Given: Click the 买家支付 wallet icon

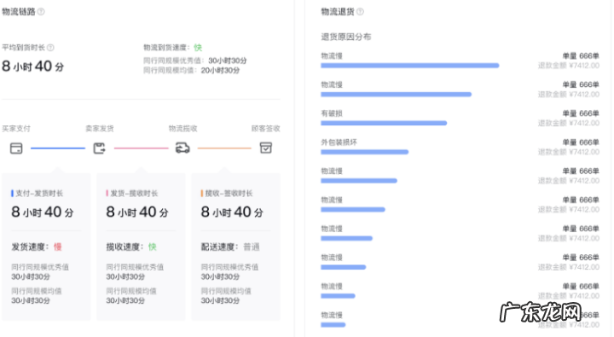Looking at the screenshot, I should pos(16,148).
